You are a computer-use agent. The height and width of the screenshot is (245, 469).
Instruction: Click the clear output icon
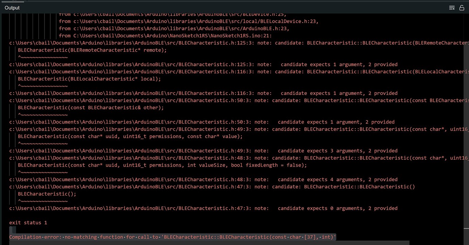[452, 7]
